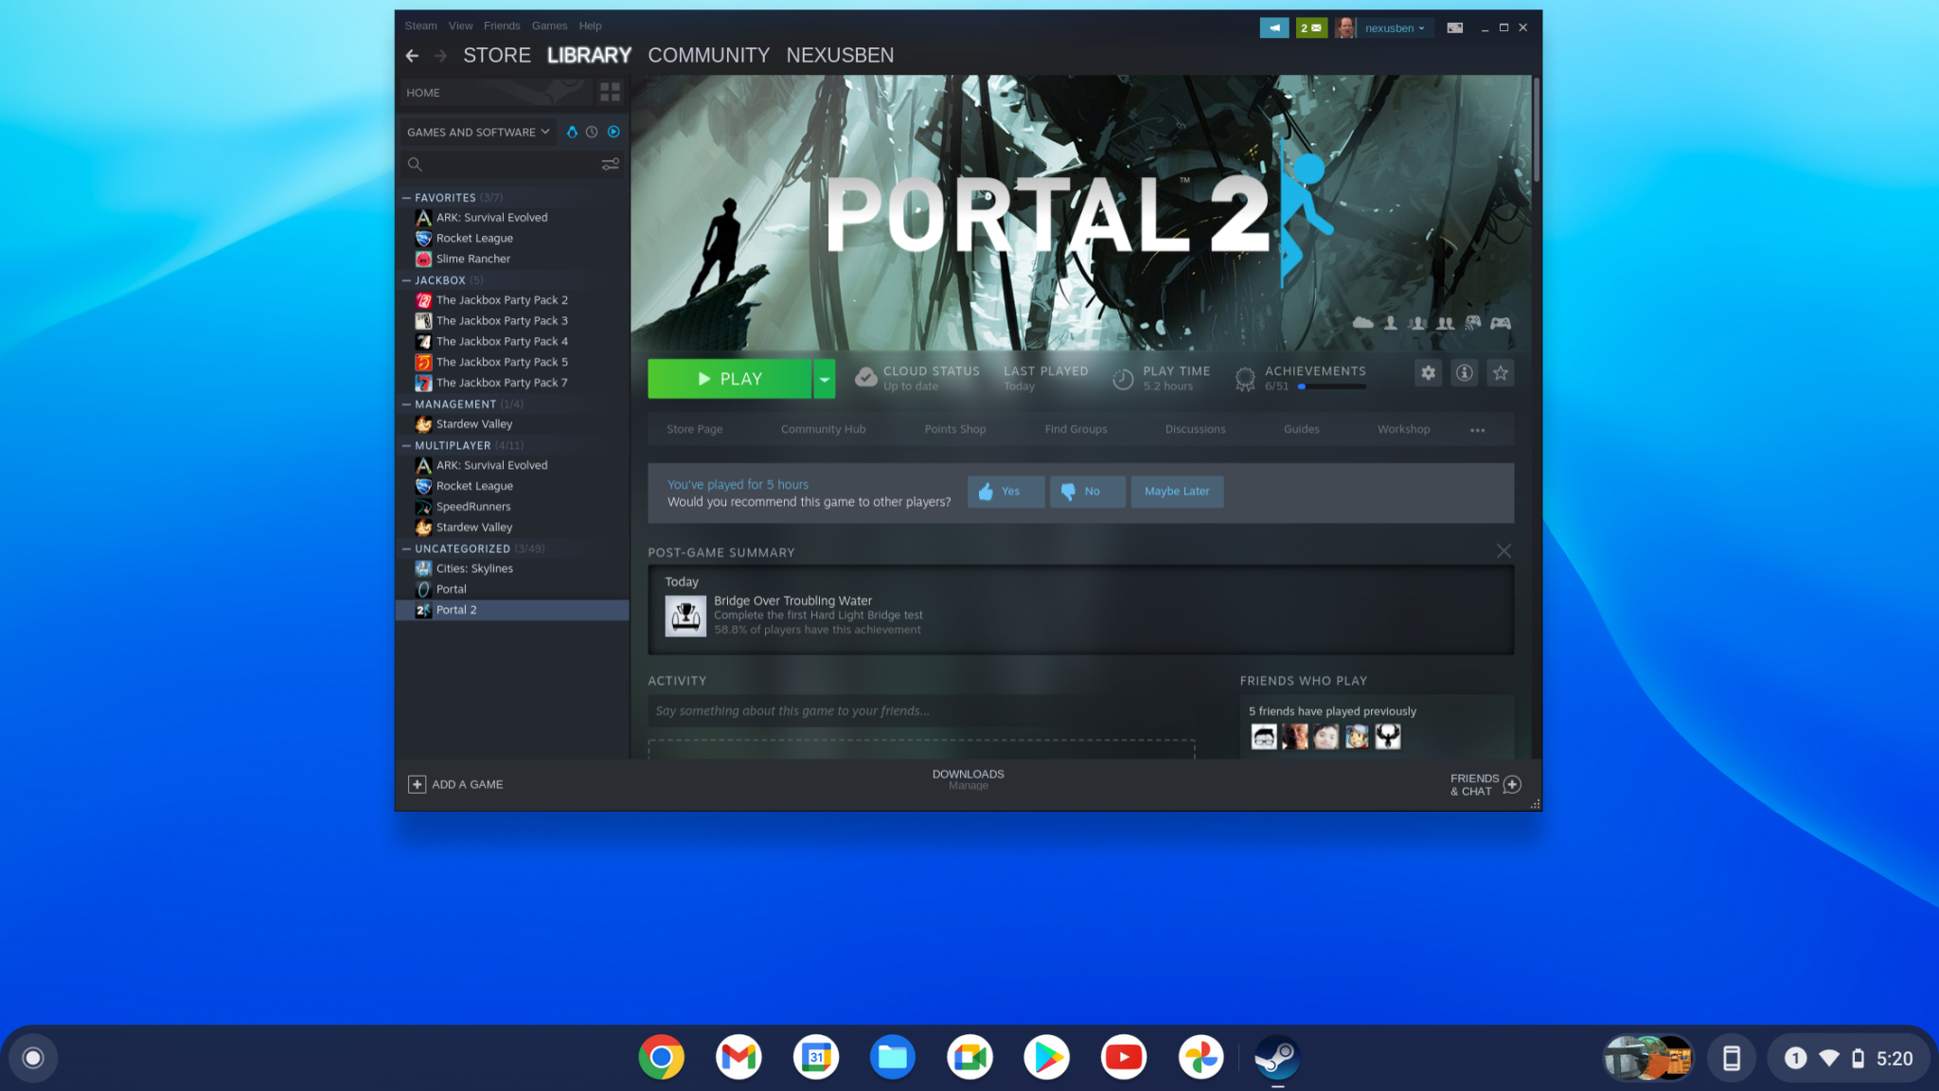This screenshot has width=1939, height=1091.
Task: Click the library search field
Action: (x=502, y=164)
